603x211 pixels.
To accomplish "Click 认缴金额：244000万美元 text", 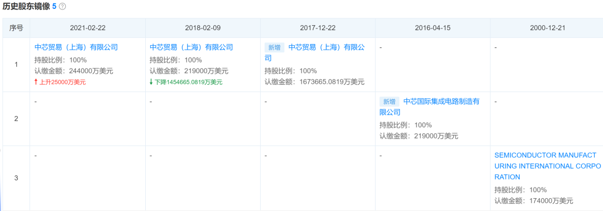I will click(74, 71).
